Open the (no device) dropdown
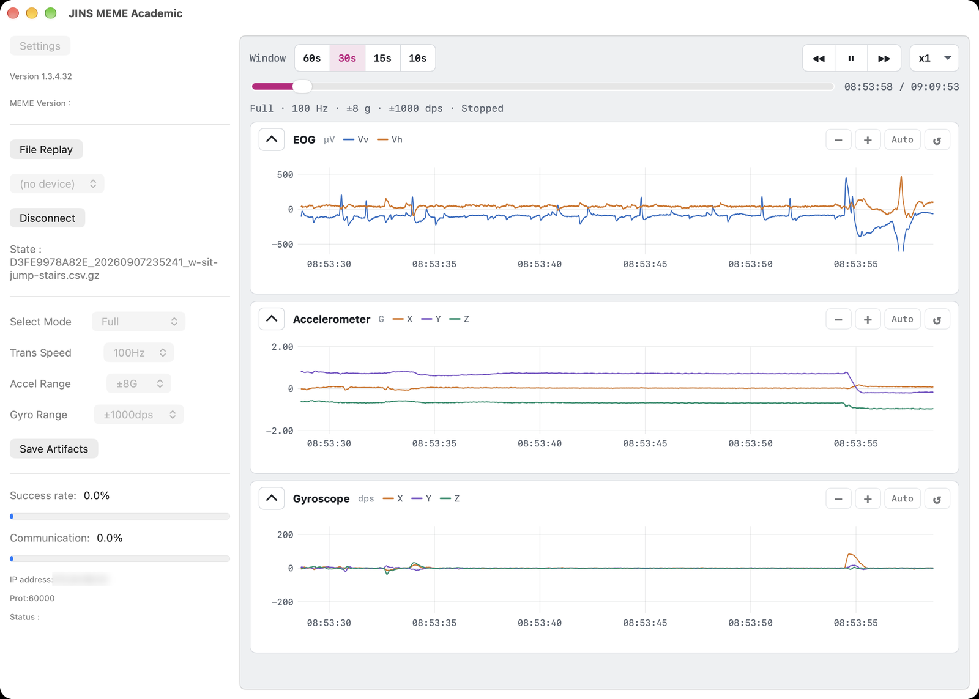979x699 pixels. coord(57,183)
